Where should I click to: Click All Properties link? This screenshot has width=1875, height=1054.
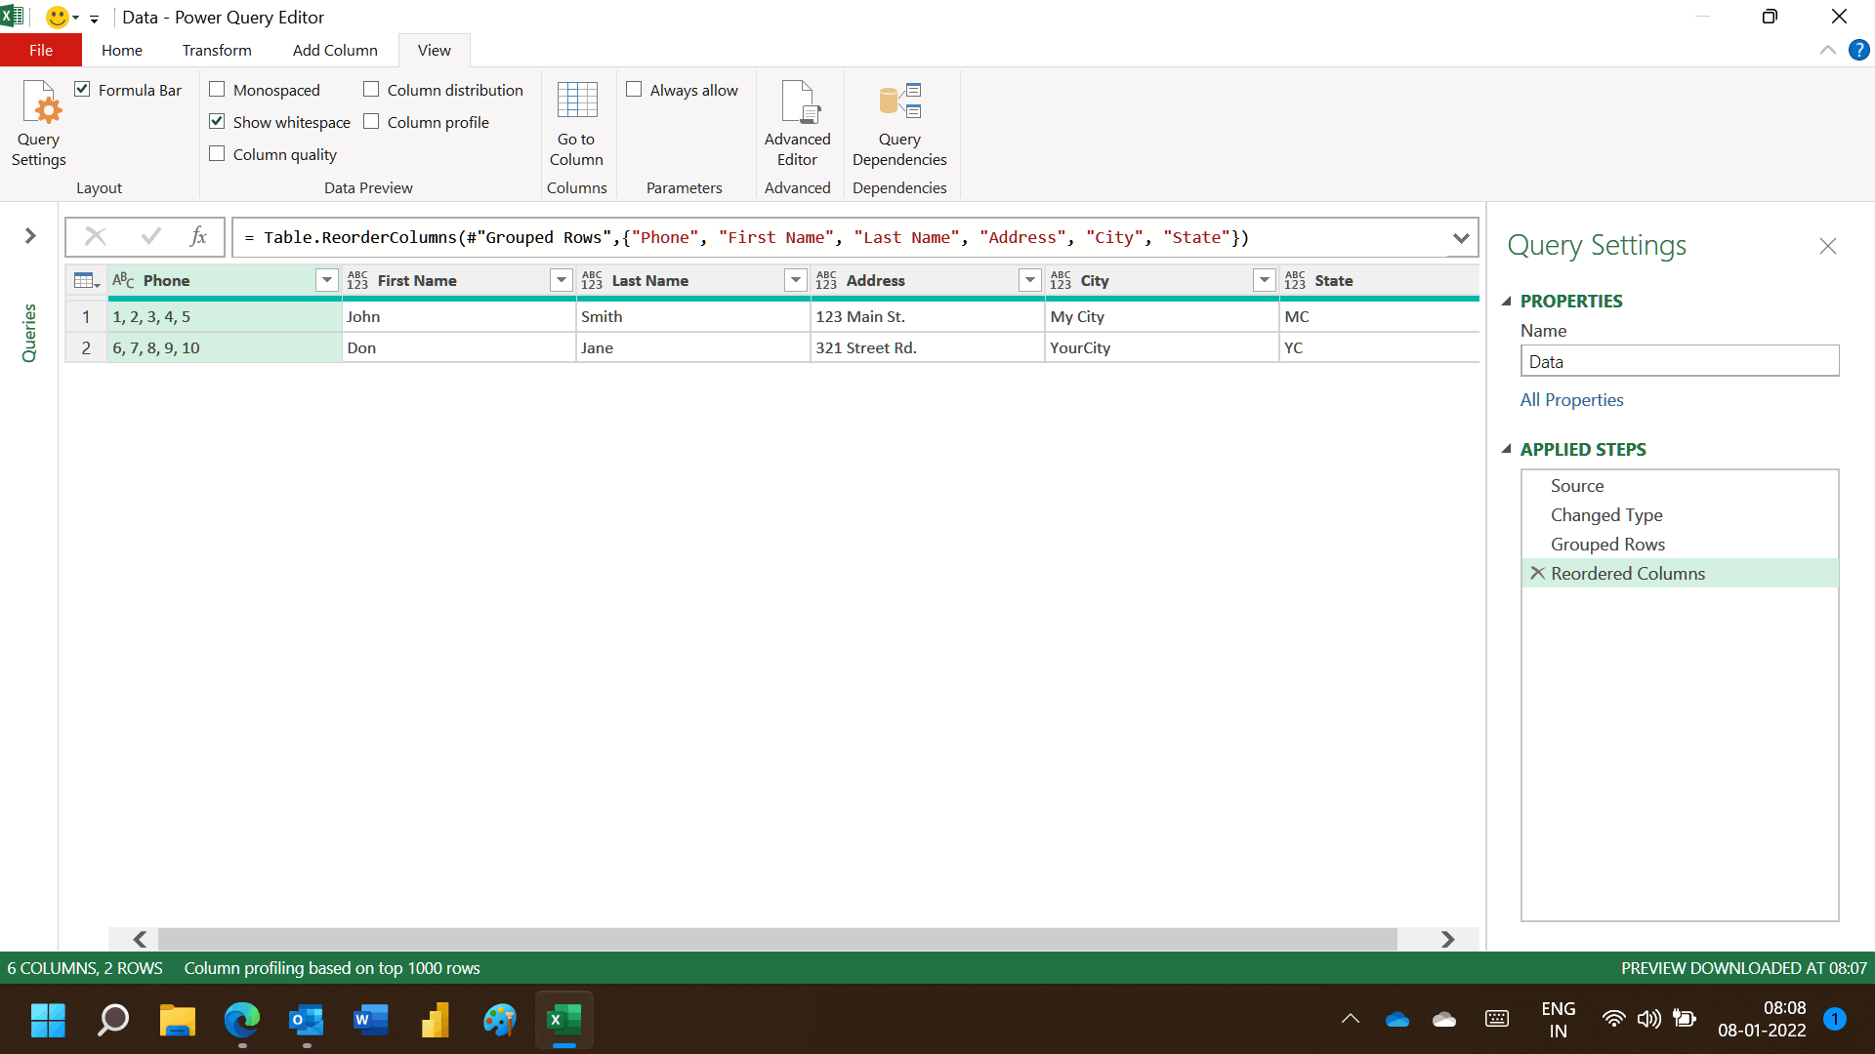[1572, 399]
